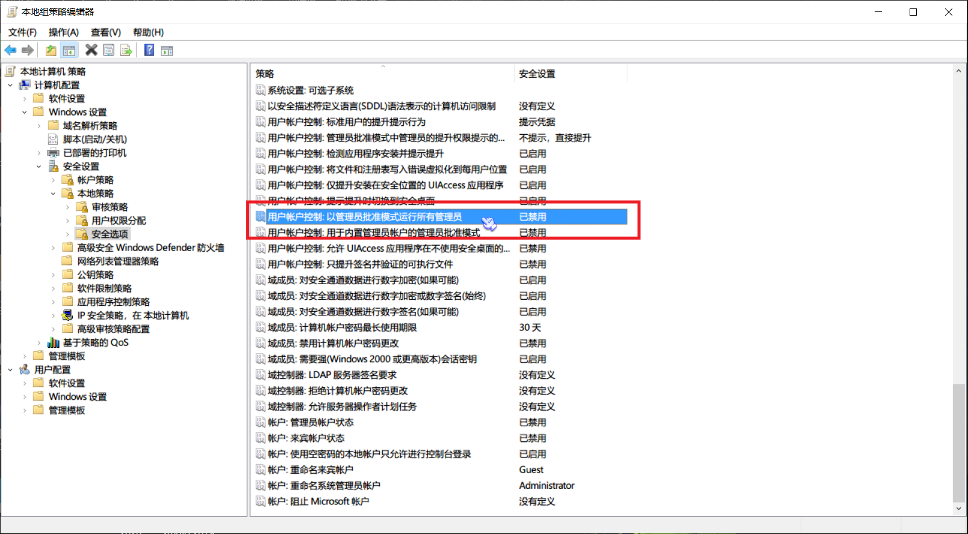968x534 pixels.
Task: Click the Administrator value in 安全设置 column
Action: (x=547, y=485)
